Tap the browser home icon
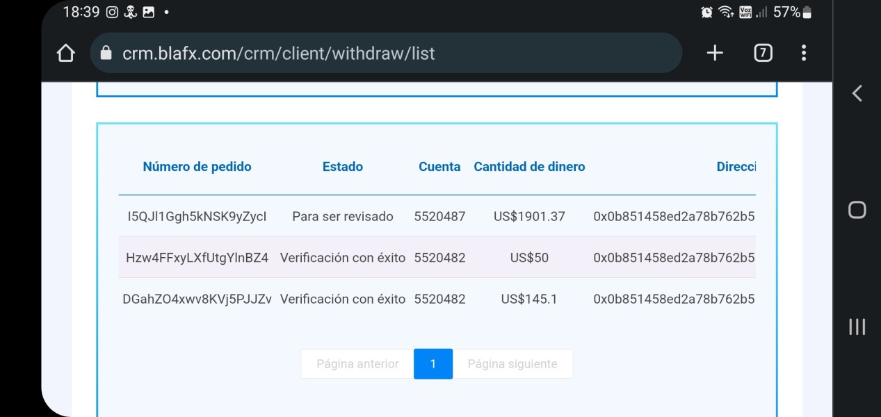The width and height of the screenshot is (881, 417). [x=66, y=54]
